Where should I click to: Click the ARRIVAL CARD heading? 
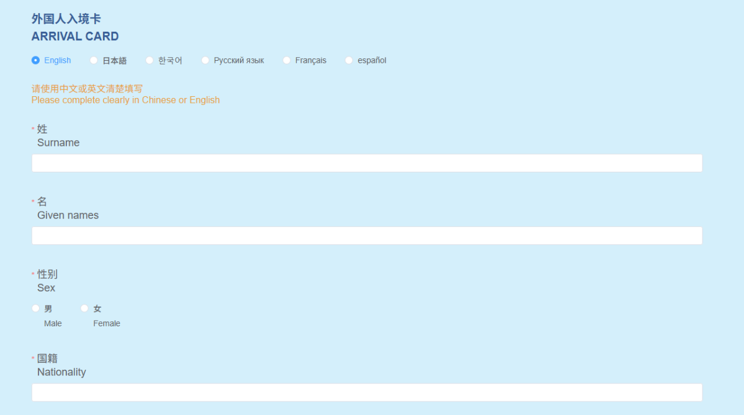(75, 37)
